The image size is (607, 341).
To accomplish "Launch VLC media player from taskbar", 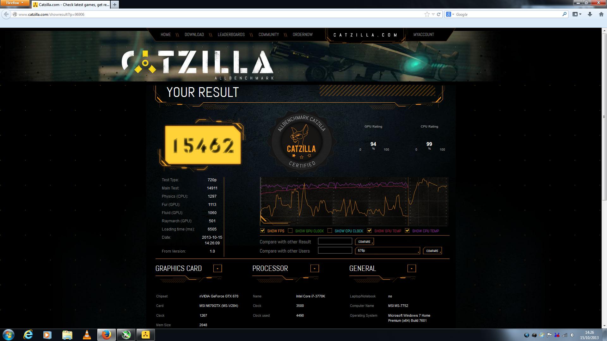I will (x=87, y=335).
